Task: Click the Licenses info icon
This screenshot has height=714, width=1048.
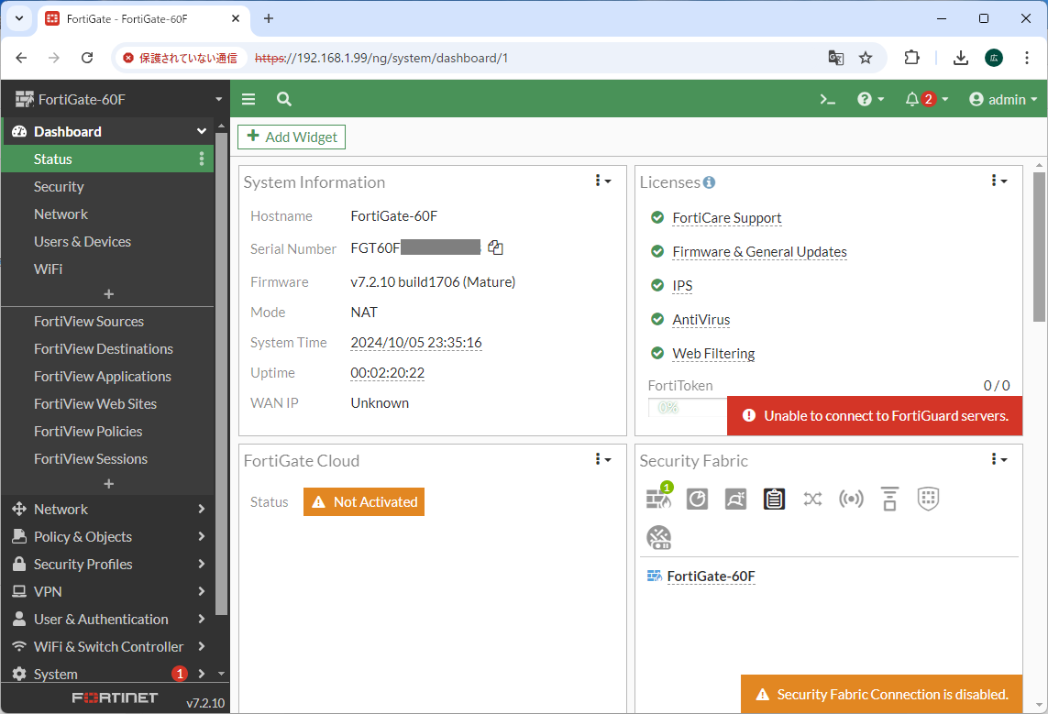Action: [709, 182]
